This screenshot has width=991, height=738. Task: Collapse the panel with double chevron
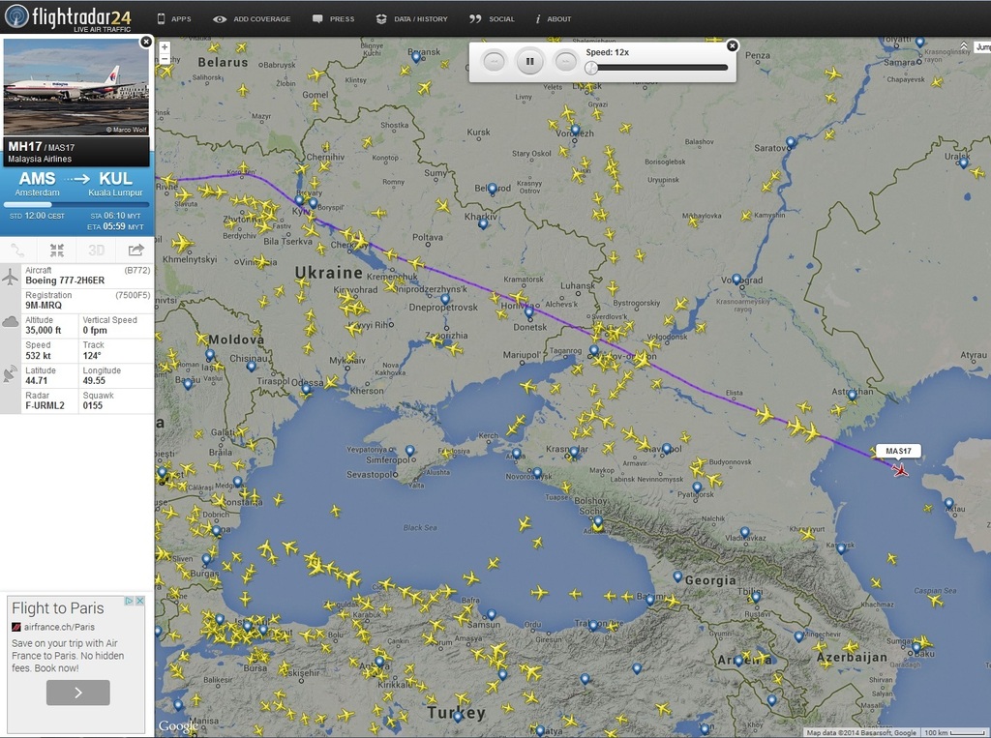(964, 46)
